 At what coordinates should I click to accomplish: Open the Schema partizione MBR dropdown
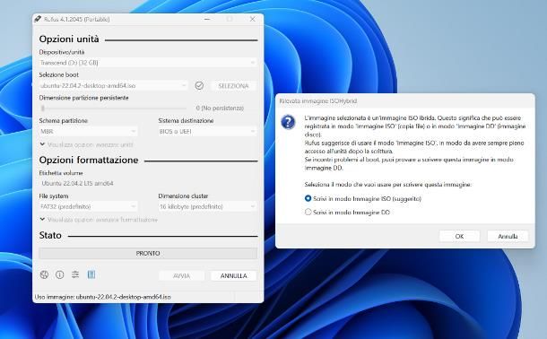[x=88, y=132]
